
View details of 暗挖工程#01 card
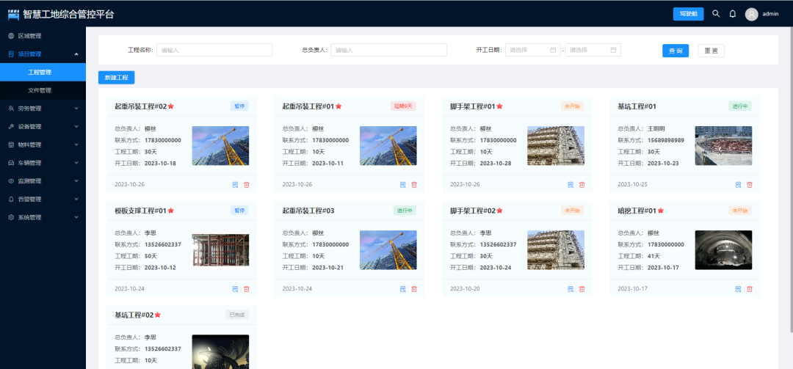tap(739, 288)
